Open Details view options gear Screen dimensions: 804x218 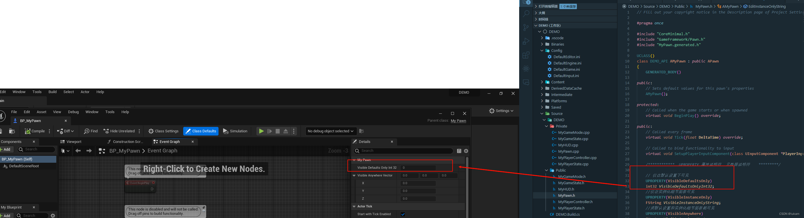pyautogui.click(x=466, y=151)
